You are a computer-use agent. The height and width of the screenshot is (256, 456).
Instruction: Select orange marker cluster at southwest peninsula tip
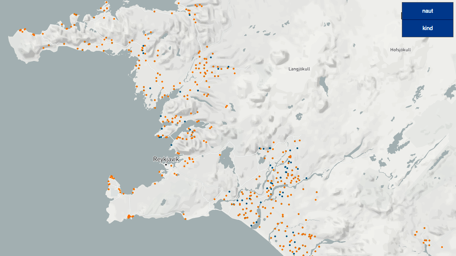click(x=129, y=217)
